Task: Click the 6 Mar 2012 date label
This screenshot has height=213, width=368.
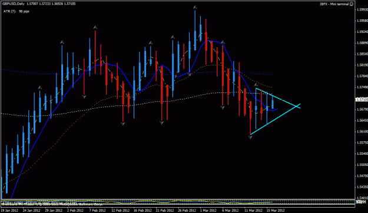Action: pos(230,211)
